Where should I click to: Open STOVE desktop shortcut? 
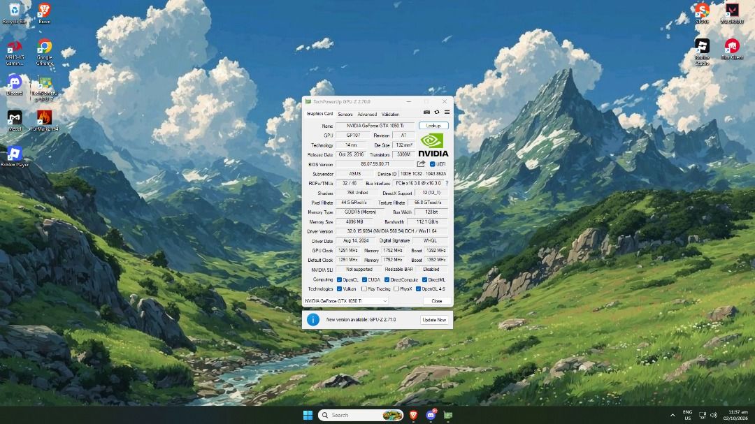click(702, 13)
